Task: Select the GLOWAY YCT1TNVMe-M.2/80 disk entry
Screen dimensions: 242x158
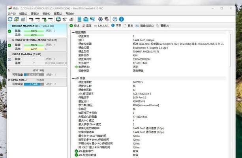Action: coord(37,45)
